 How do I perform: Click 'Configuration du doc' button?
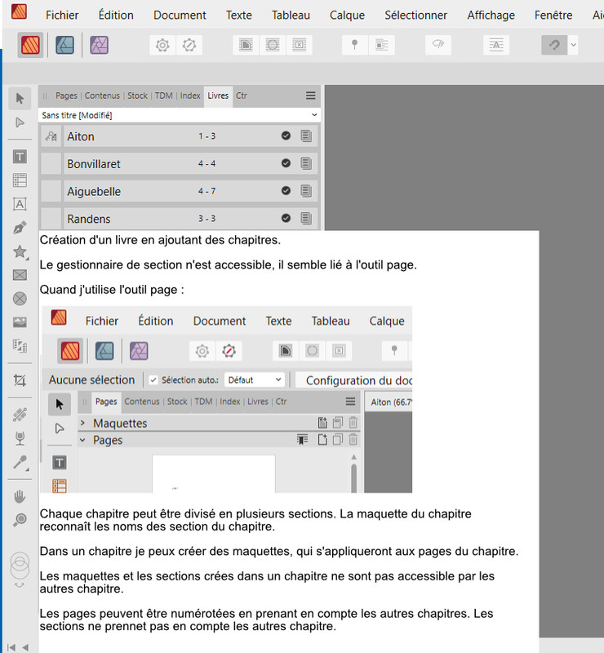[354, 380]
